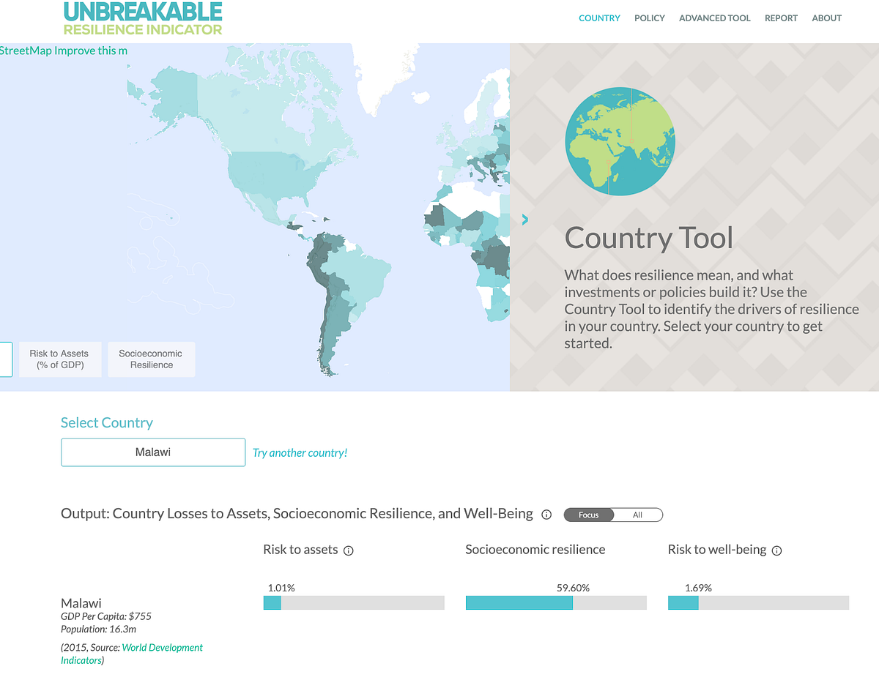Open the Malawi country selector box
This screenshot has height=680, width=879.
click(152, 452)
